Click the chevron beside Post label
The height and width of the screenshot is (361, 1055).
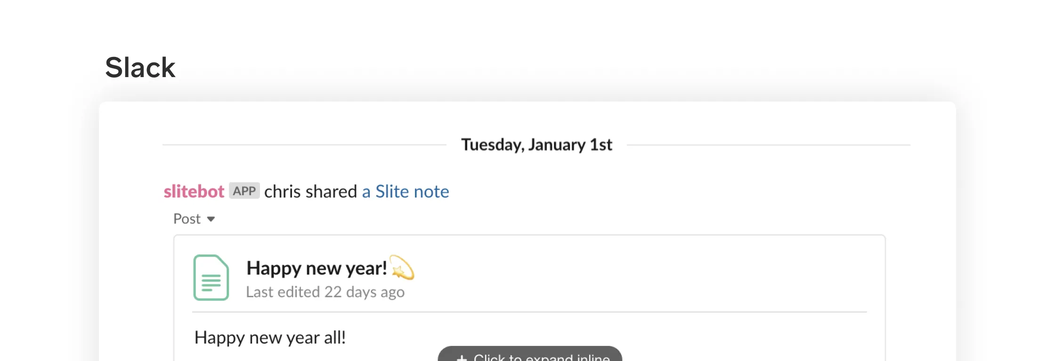(212, 219)
